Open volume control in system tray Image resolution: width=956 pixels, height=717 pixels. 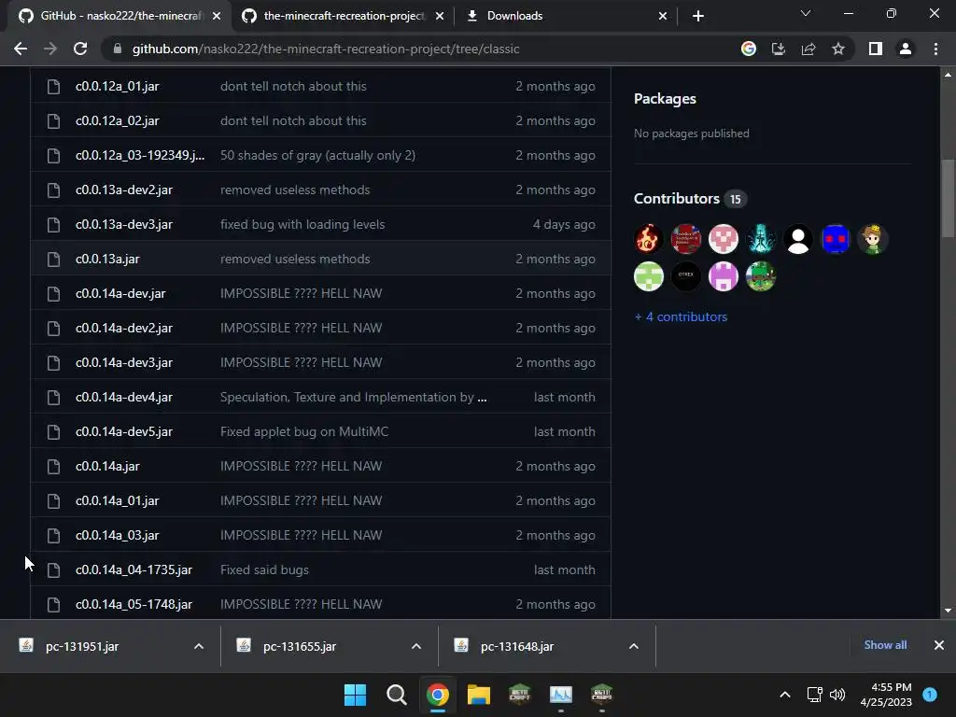pyautogui.click(x=837, y=695)
